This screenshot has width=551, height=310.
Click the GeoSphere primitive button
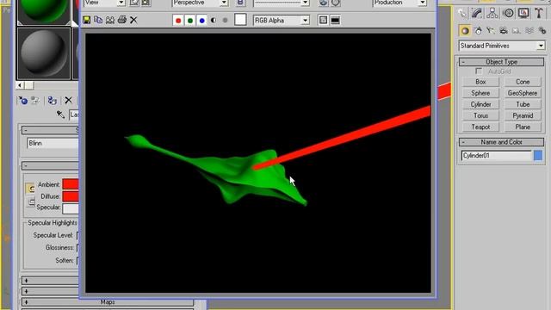click(x=523, y=93)
